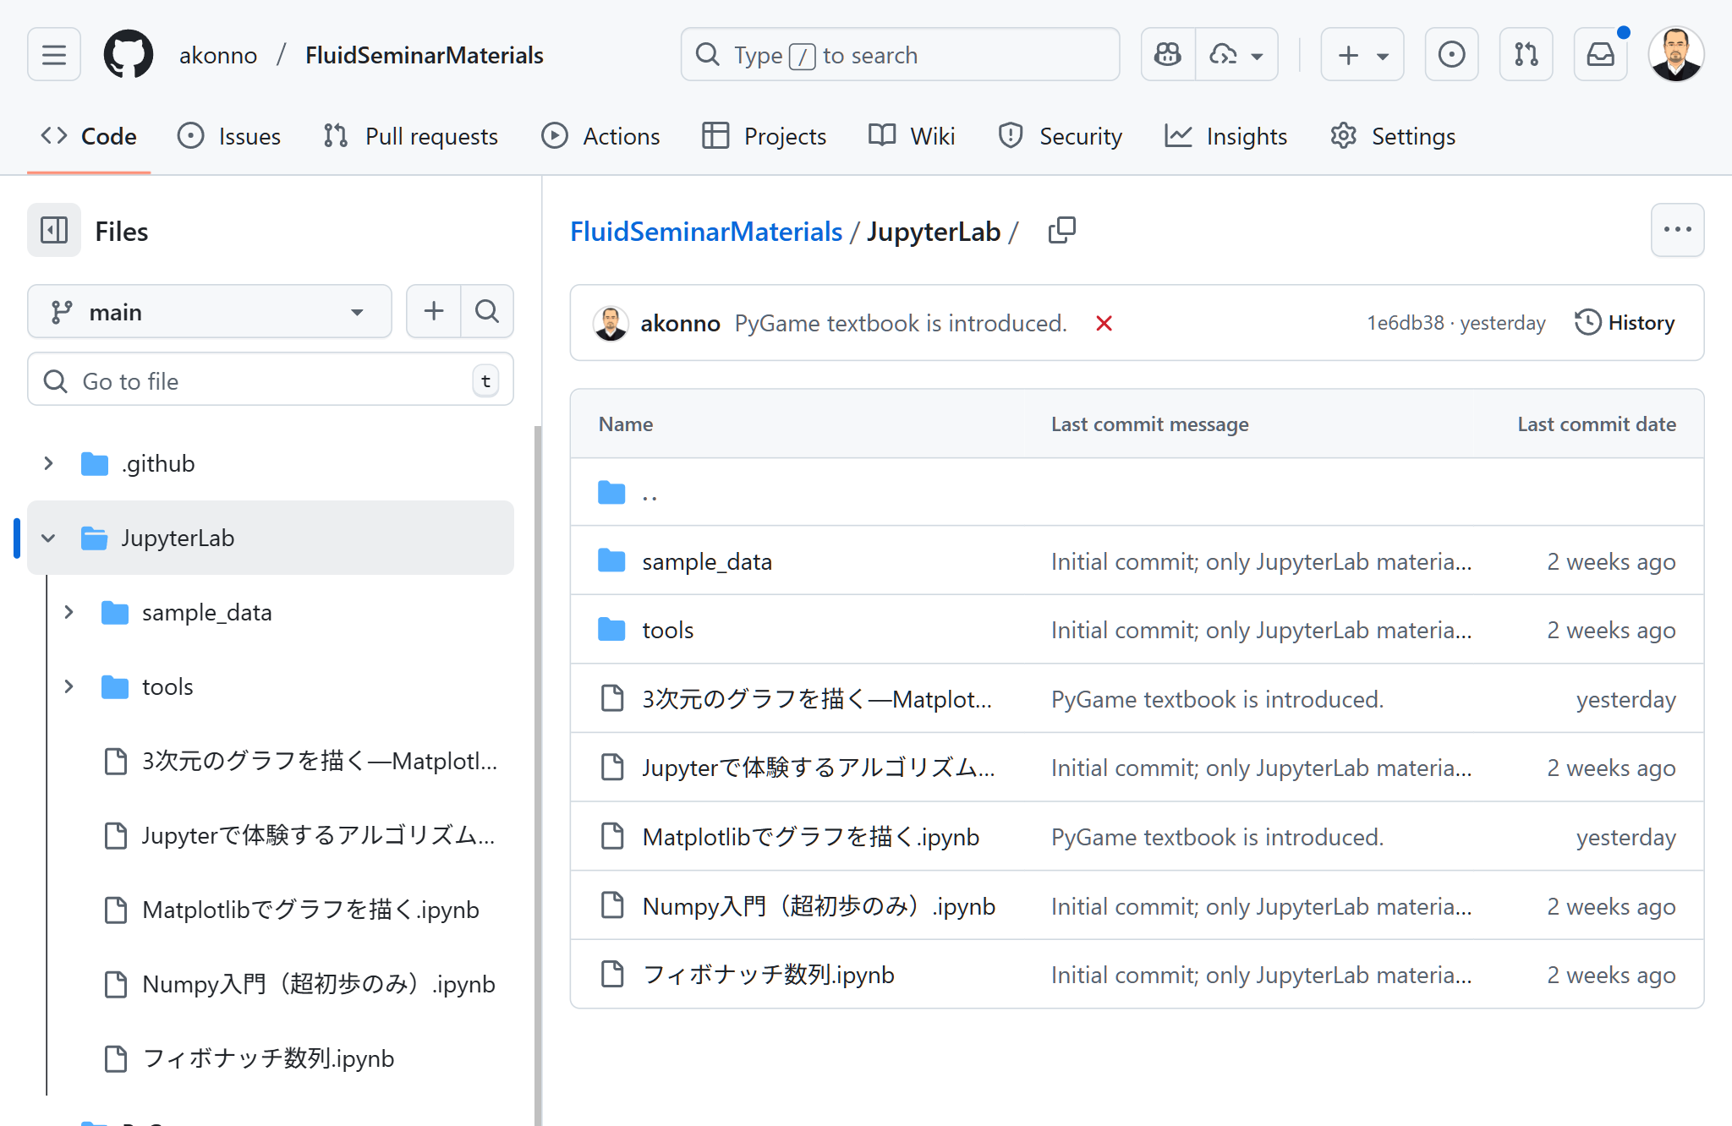This screenshot has height=1126, width=1732.
Task: Open the History of JupyterLab folder
Action: click(1625, 322)
